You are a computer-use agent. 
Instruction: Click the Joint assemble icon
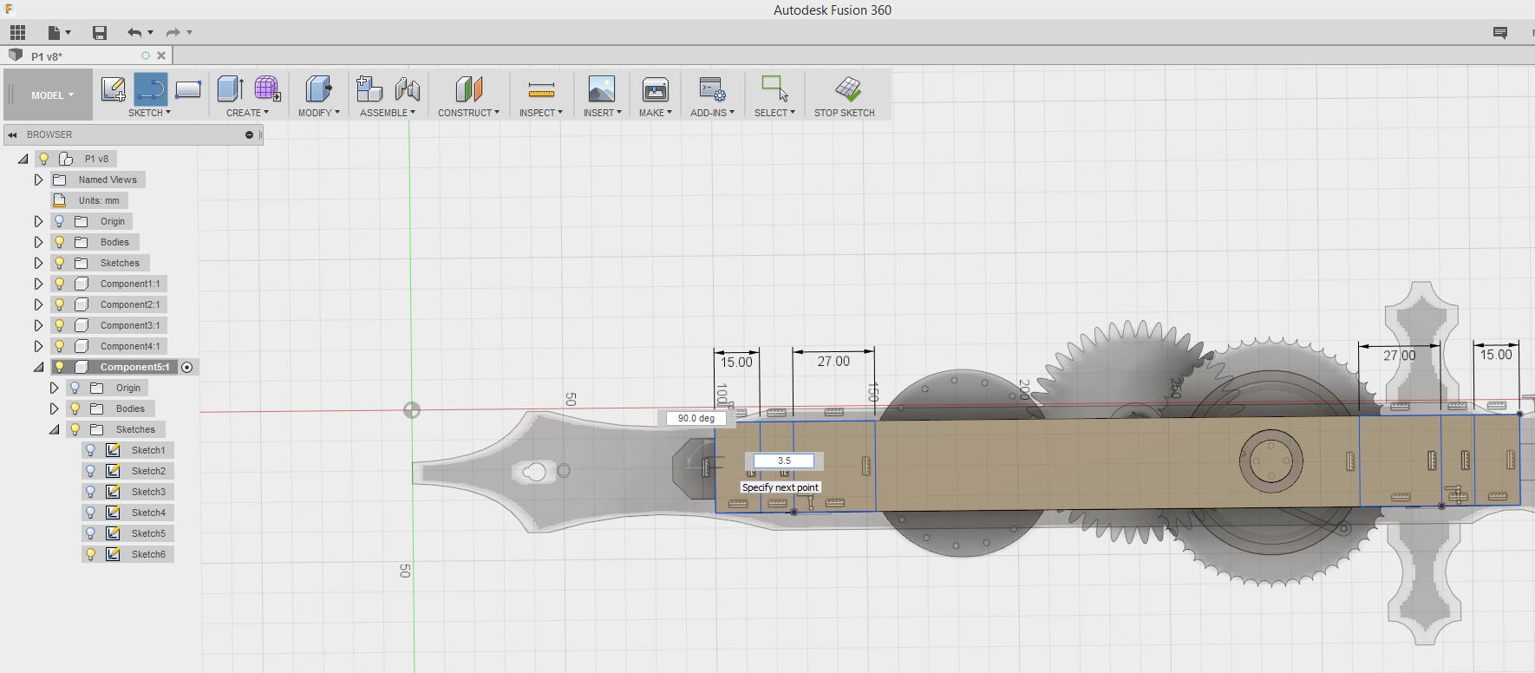[x=407, y=89]
